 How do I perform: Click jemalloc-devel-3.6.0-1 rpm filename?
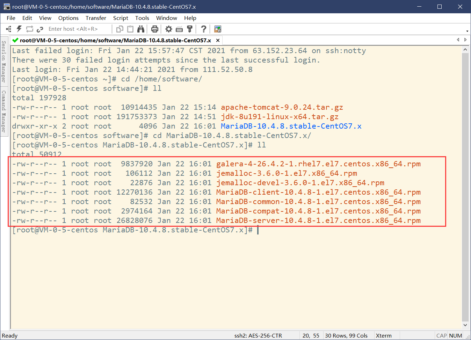[x=300, y=183]
